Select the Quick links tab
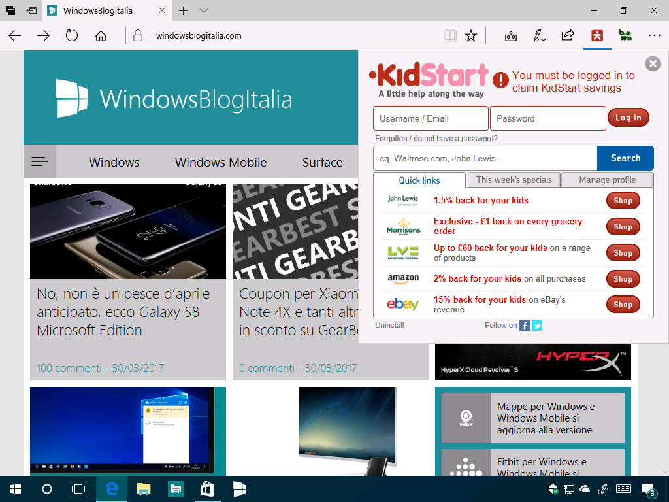Image resolution: width=669 pixels, height=502 pixels. [x=419, y=180]
